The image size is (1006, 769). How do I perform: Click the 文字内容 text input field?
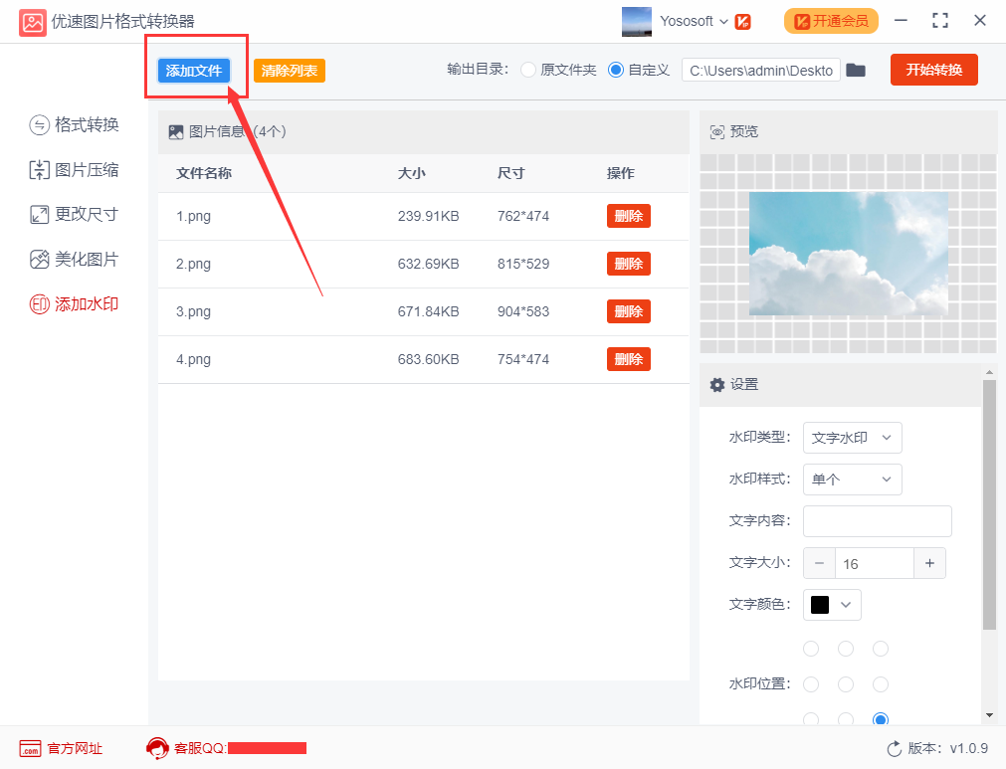(x=877, y=520)
